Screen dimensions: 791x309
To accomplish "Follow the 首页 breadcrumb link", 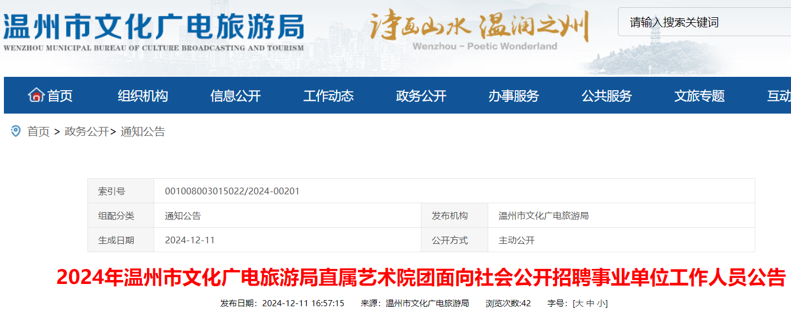I will [38, 132].
